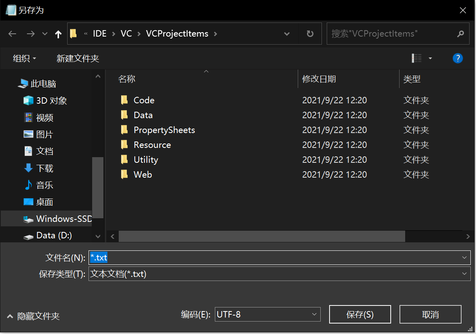This screenshot has width=476, height=334.
Task: Navigate back with the back arrow
Action: point(12,33)
